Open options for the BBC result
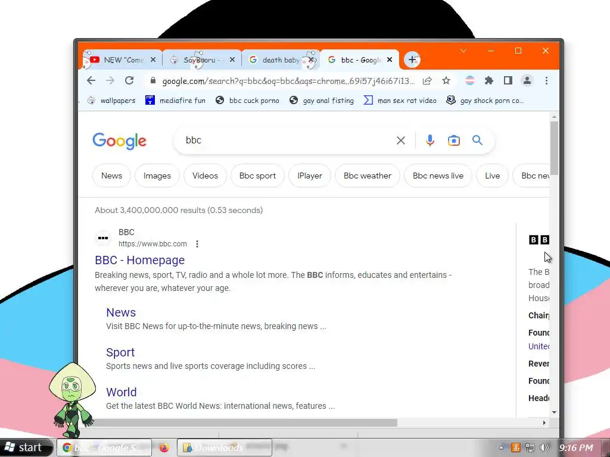 [197, 243]
